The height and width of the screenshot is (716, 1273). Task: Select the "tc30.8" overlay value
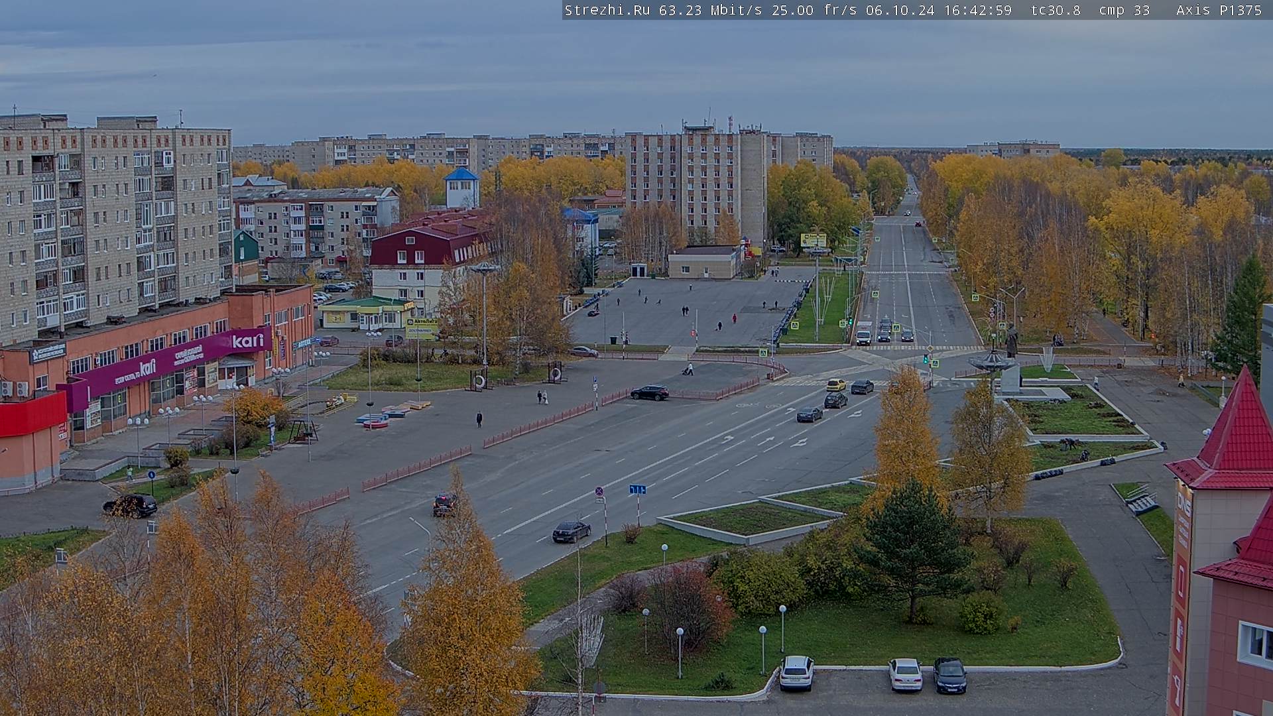(x=1056, y=10)
